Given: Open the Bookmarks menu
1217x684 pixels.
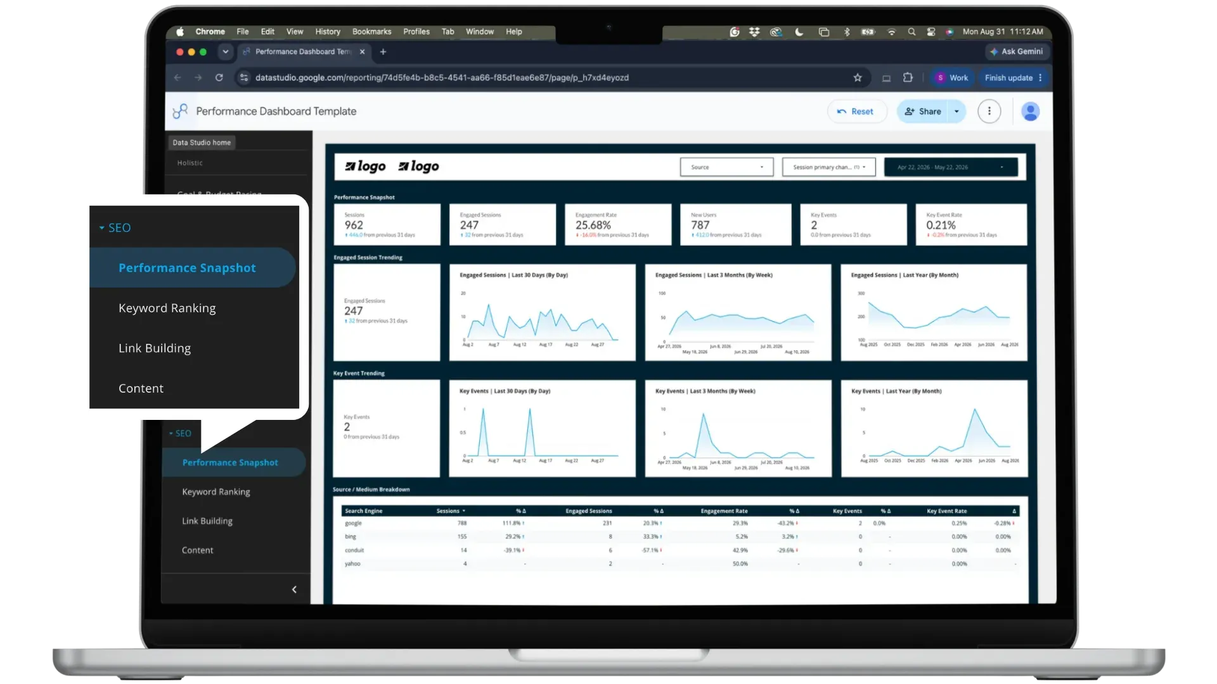Looking at the screenshot, I should point(371,32).
